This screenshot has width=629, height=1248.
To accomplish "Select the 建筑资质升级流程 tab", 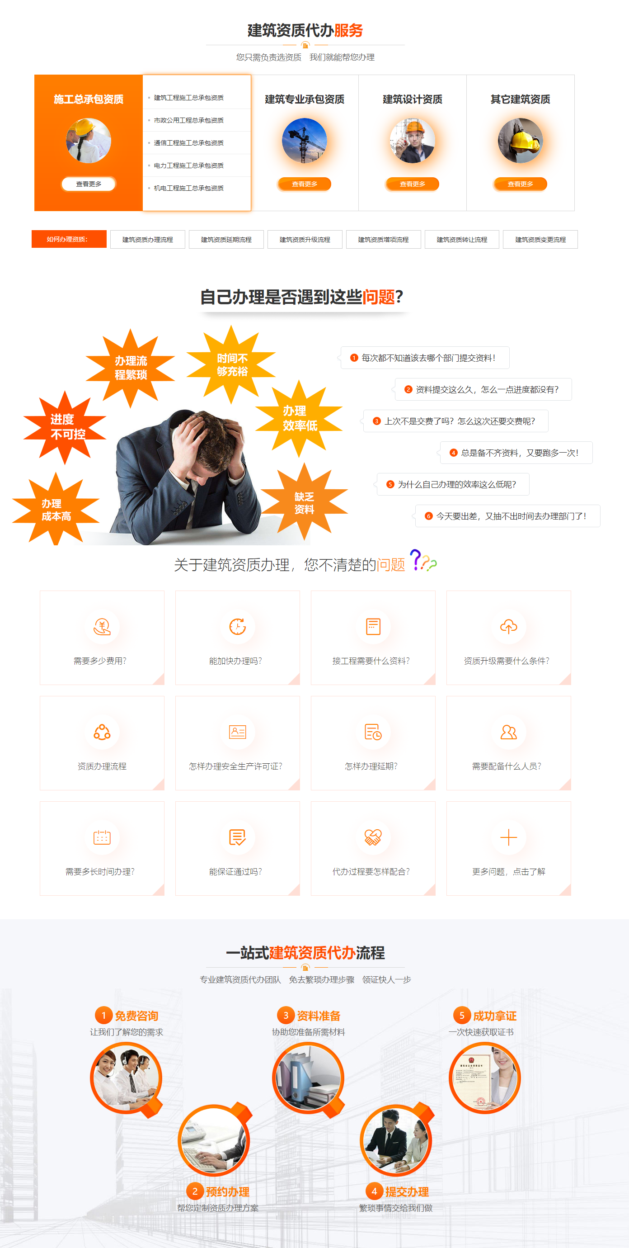I will click(x=305, y=240).
